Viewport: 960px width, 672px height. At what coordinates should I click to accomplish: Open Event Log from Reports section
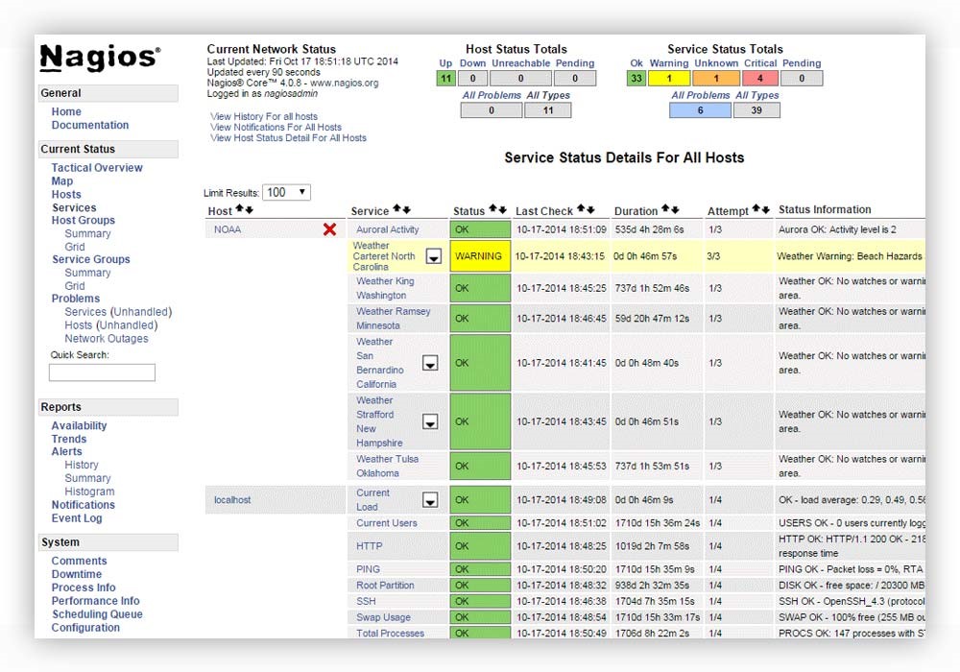point(77,518)
